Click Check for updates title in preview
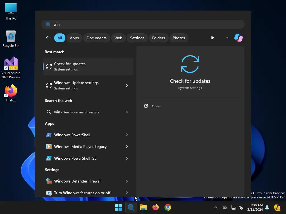This screenshot has height=214, width=286. tap(190, 81)
